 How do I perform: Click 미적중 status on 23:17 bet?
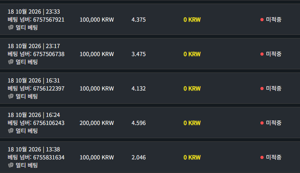274,54
